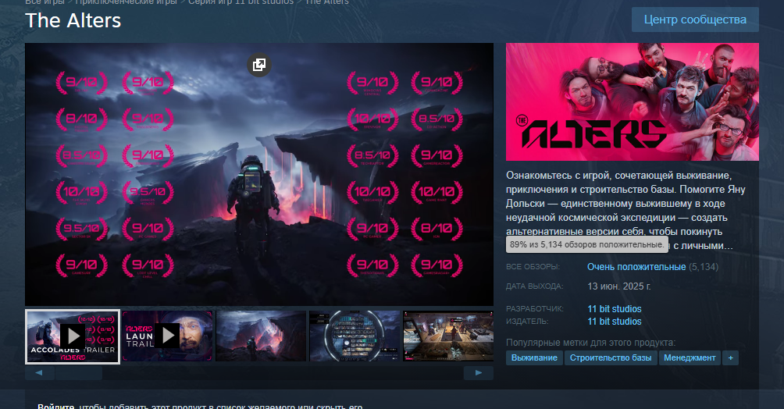The width and height of the screenshot is (784, 409).
Task: Open the Центр сообщества button
Action: [695, 20]
